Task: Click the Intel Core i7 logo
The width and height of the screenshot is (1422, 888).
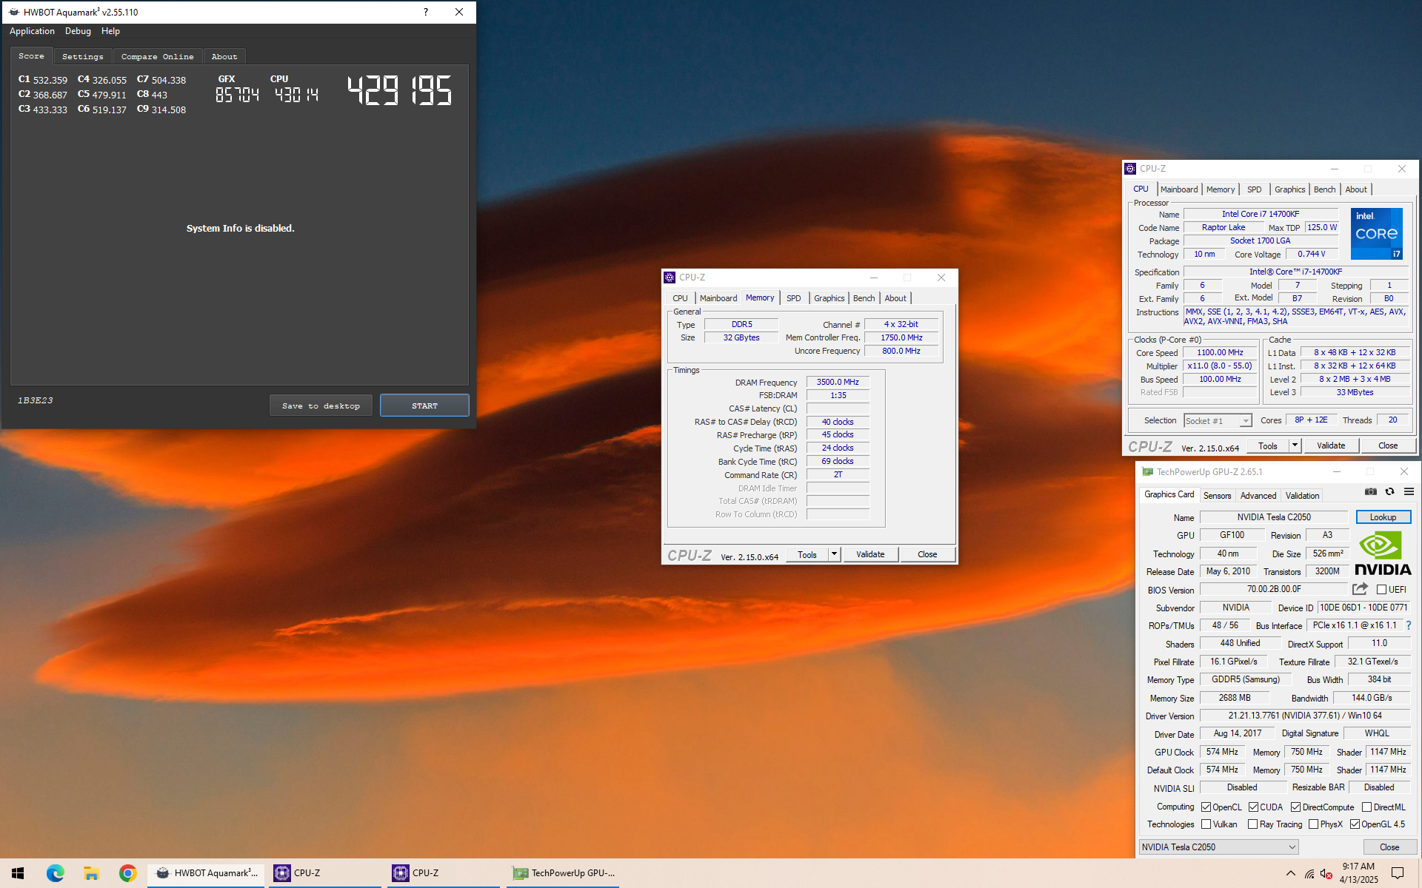Action: 1376,234
